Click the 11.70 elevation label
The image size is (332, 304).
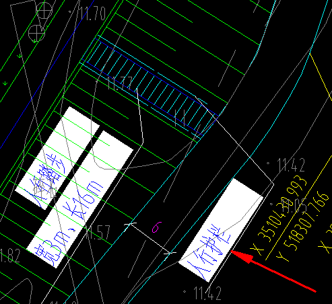pyautogui.click(x=92, y=14)
